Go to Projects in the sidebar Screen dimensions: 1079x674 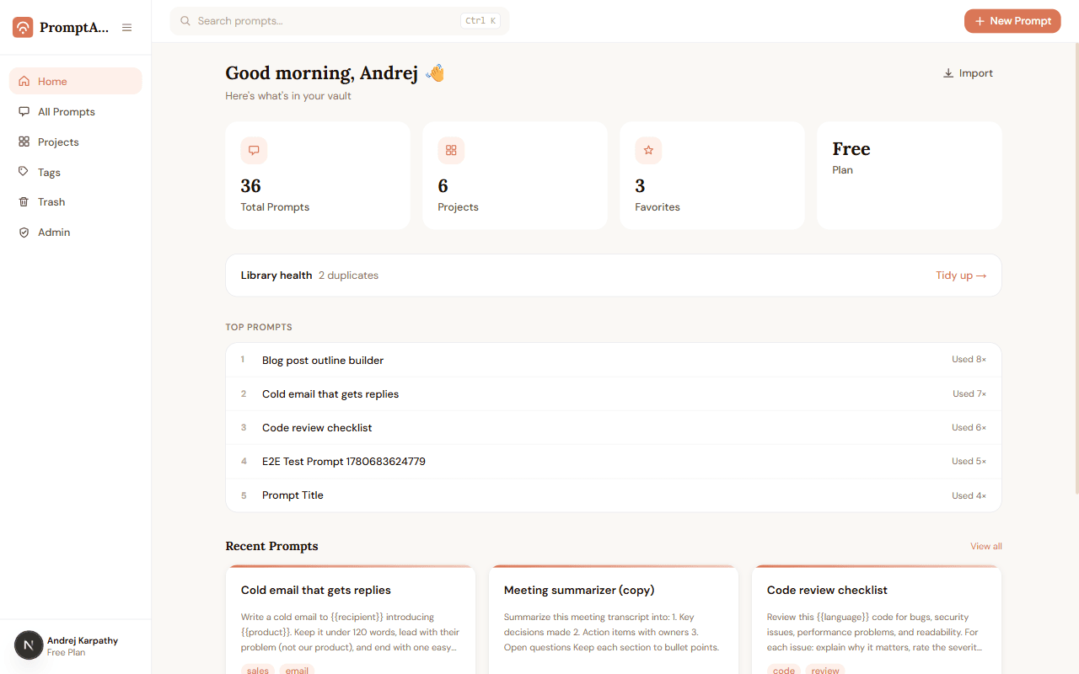(x=76, y=142)
